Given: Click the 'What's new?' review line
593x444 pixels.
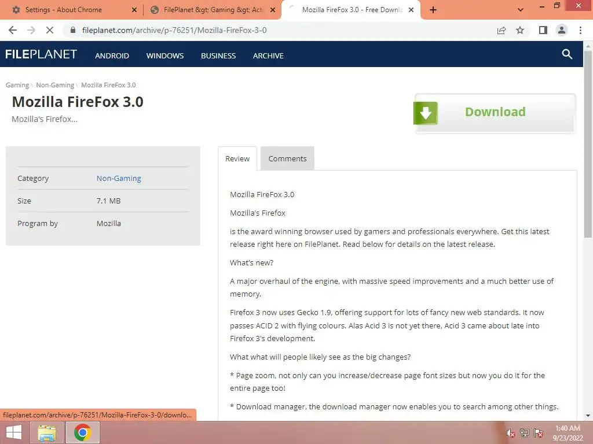Looking at the screenshot, I should pos(251,263).
